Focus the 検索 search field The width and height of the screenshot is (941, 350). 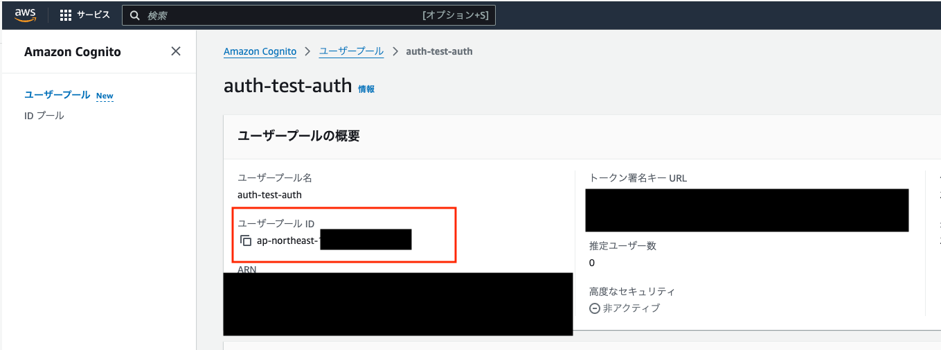tap(309, 15)
